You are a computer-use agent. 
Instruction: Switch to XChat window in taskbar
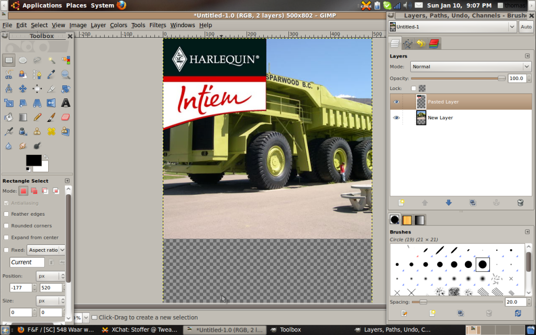(140, 330)
